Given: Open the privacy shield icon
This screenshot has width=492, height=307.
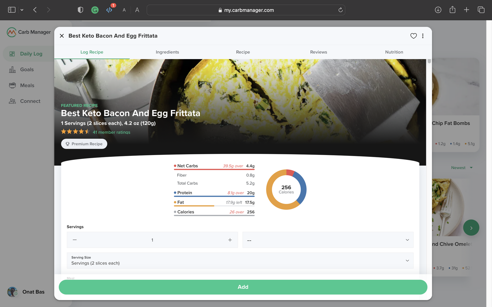Looking at the screenshot, I should click(x=80, y=10).
